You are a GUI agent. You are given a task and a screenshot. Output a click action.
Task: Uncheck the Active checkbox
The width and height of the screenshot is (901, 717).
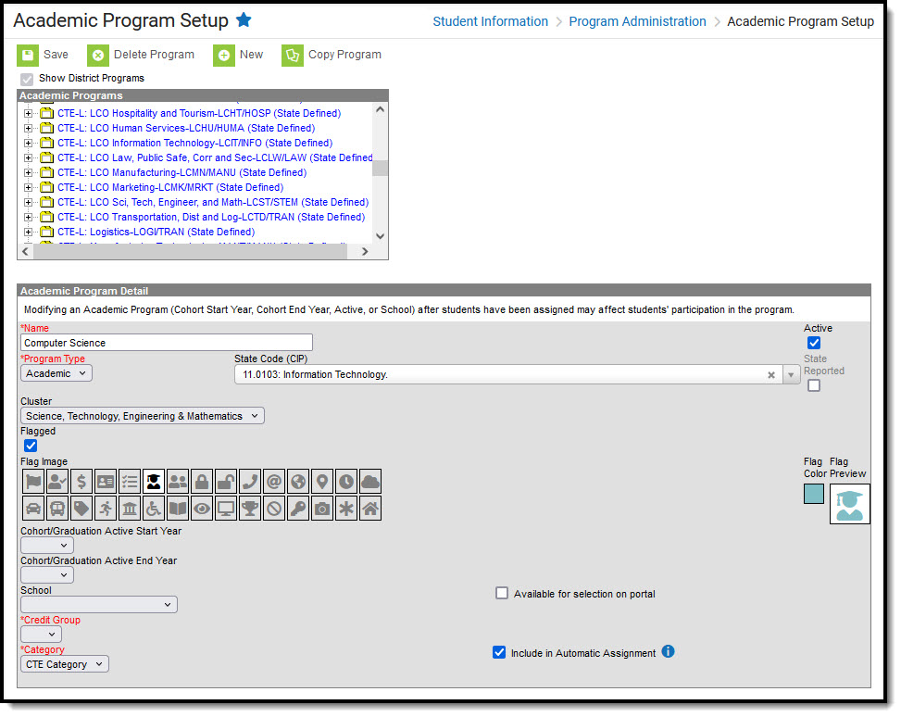814,344
